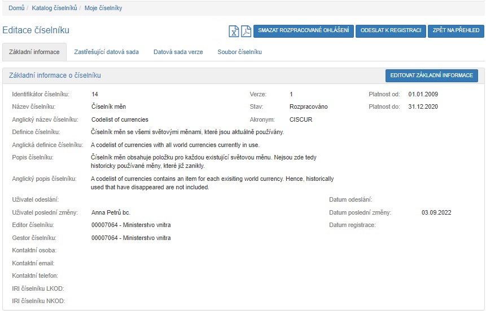The height and width of the screenshot is (311, 486).
Task: Open the Soubor číselníku tab
Action: 239,52
